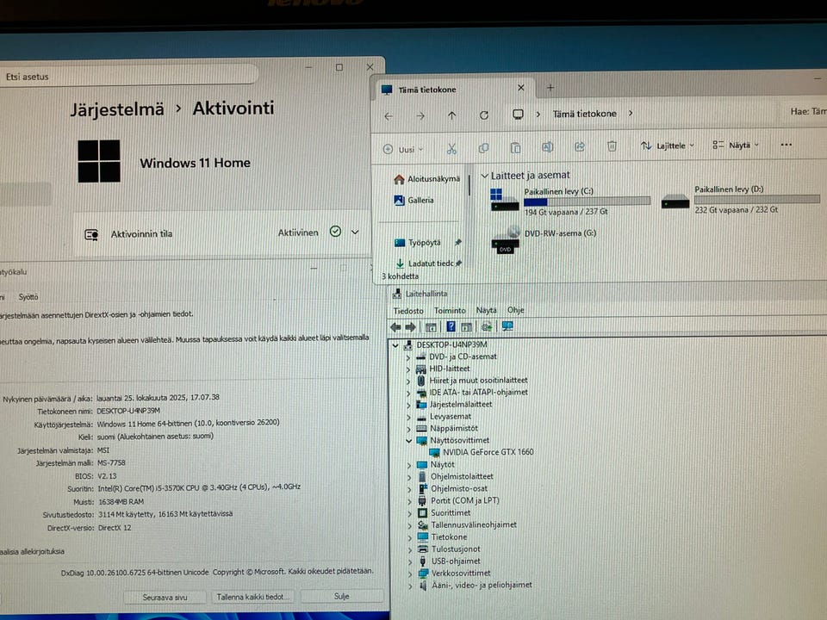Click Tämä tietokone in the address bar path
Image resolution: width=827 pixels, height=620 pixels.
click(584, 114)
